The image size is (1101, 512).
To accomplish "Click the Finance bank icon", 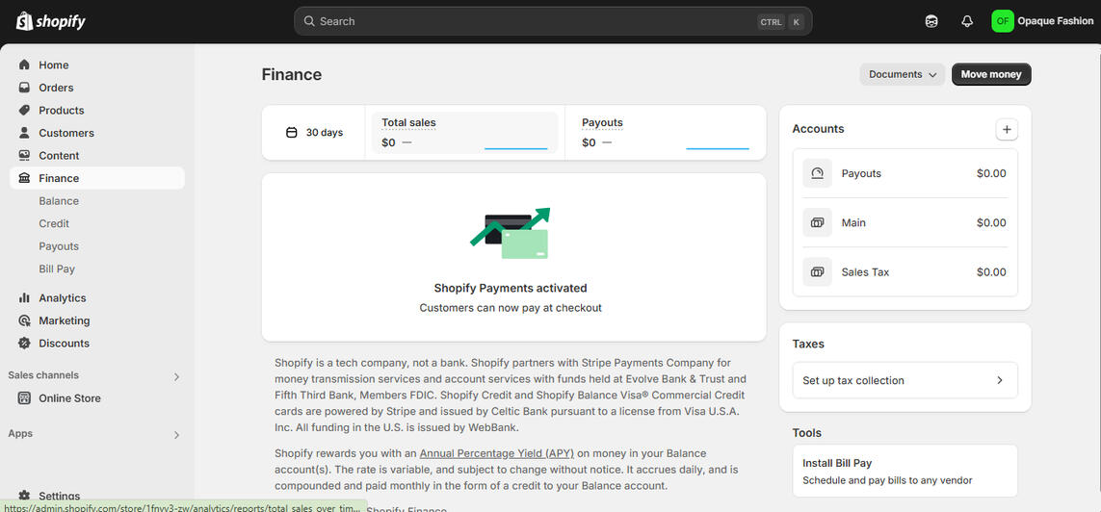I will click(x=25, y=178).
